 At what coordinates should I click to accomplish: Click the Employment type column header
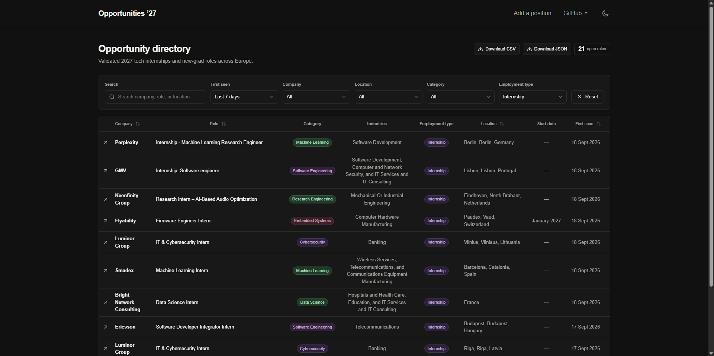[437, 124]
